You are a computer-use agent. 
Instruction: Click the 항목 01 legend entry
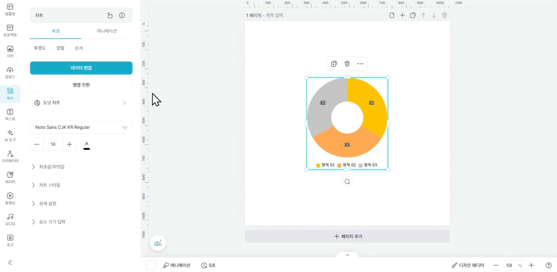tap(325, 165)
